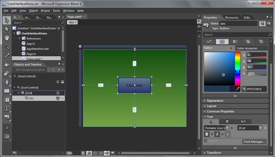
Task: Choose the Tile brush option
Action: [248, 41]
